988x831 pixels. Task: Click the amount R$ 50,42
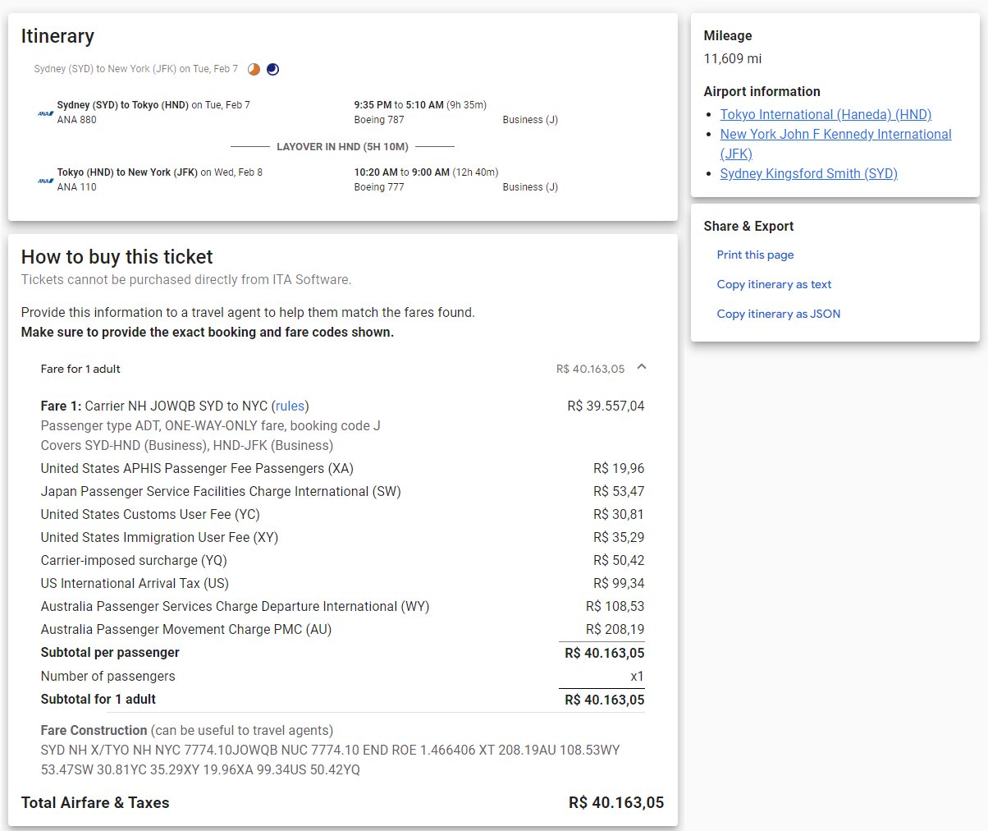click(x=619, y=560)
